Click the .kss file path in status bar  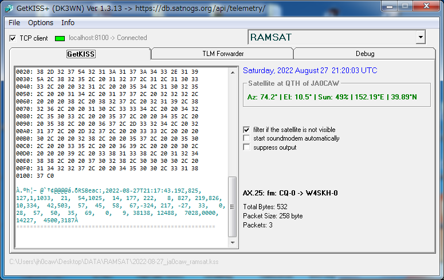click(114, 262)
